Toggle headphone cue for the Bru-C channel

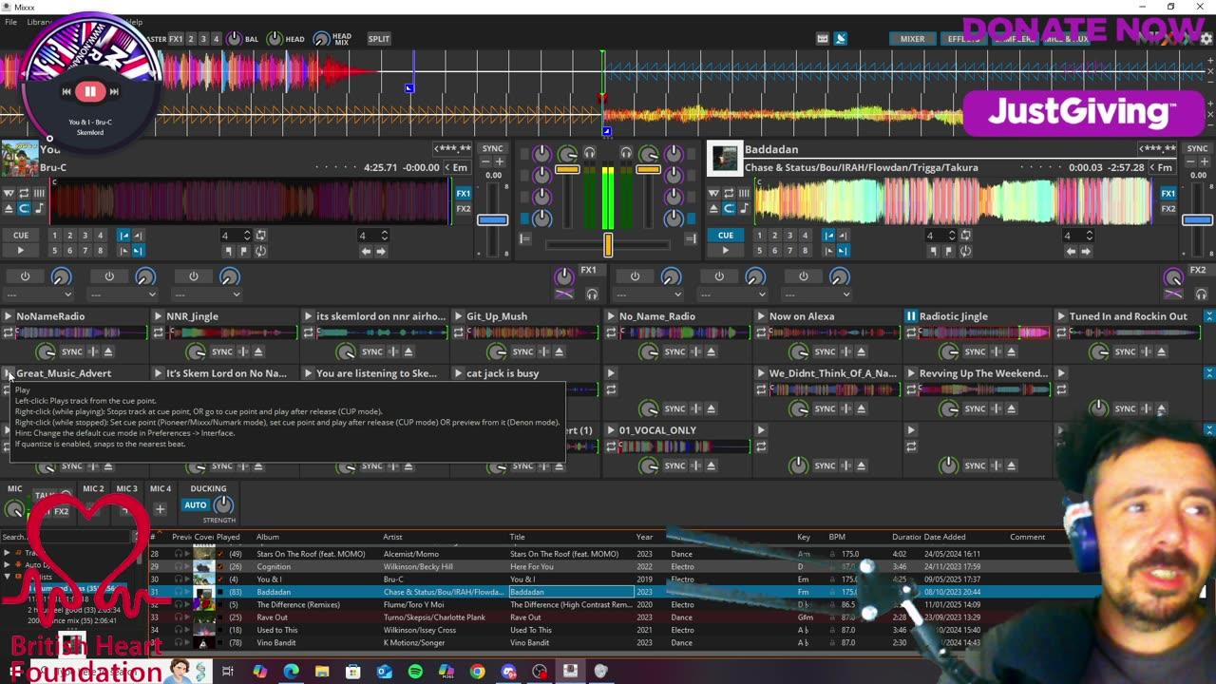[589, 152]
